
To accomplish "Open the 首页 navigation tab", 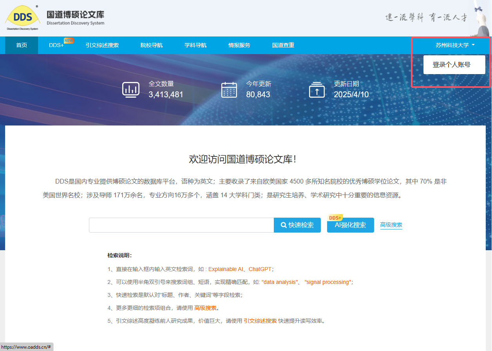I will pyautogui.click(x=22, y=45).
